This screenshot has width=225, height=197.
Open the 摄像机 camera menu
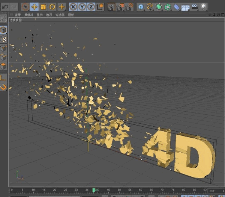point(28,15)
